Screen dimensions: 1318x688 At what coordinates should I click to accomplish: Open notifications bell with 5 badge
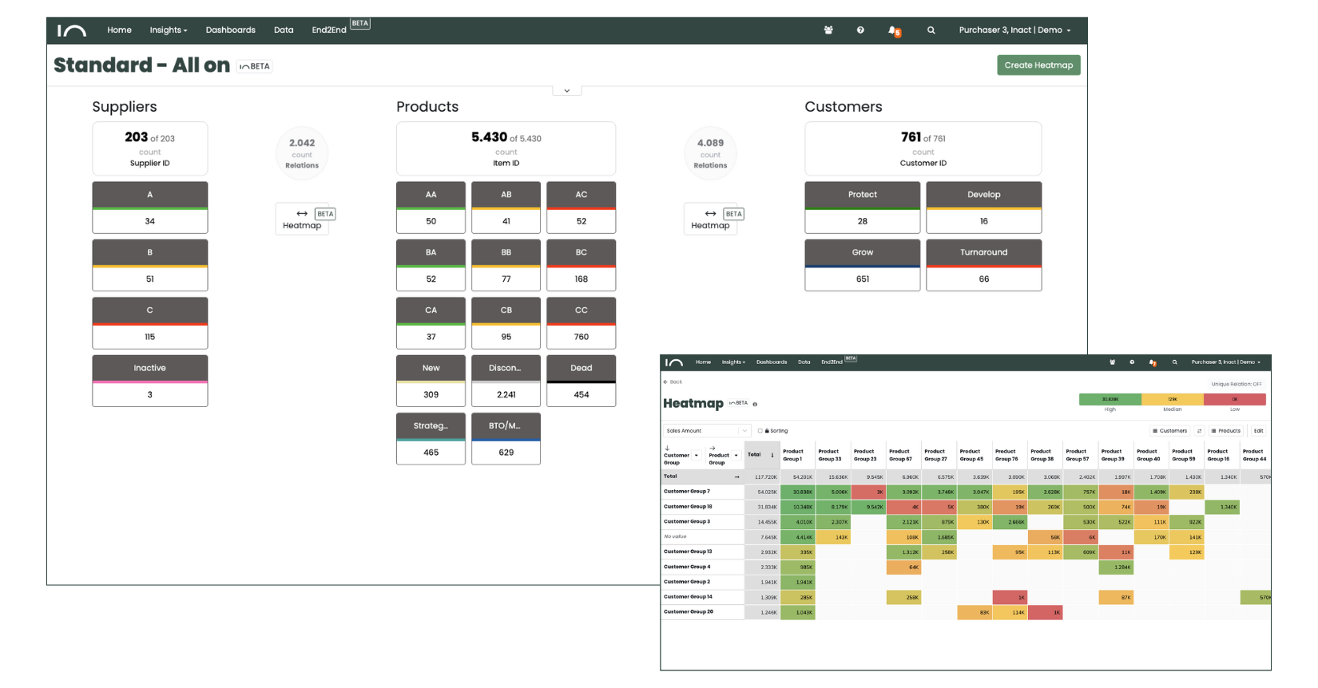[893, 30]
